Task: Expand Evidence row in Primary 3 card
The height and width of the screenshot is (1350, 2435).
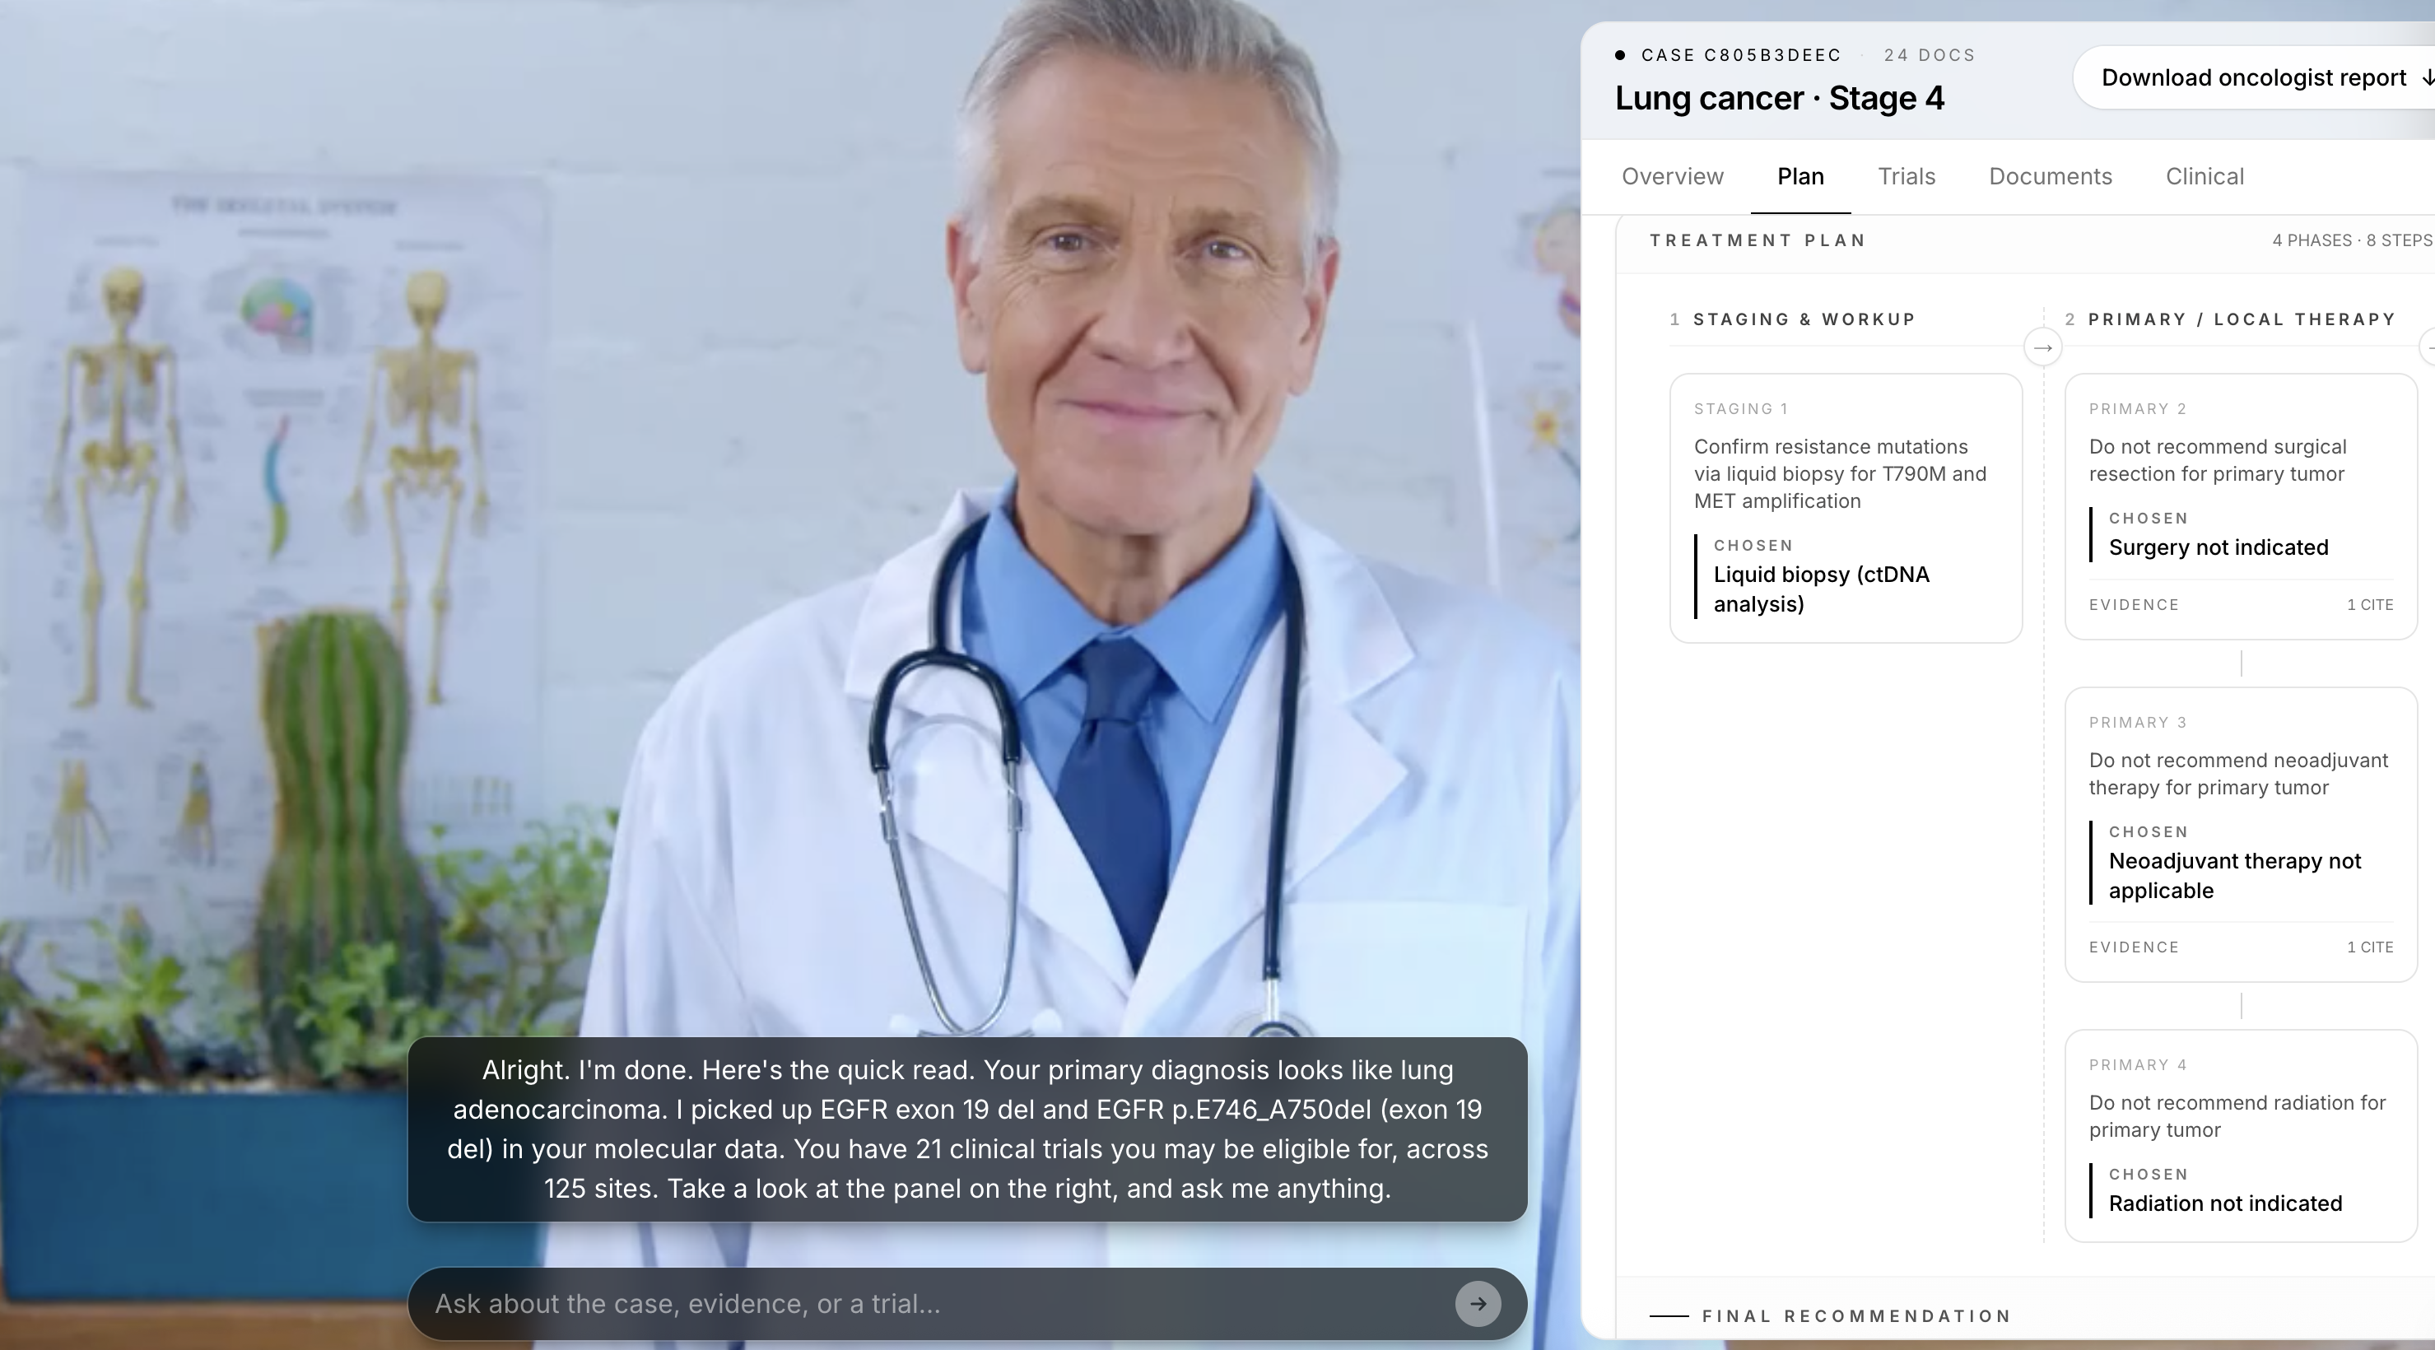Action: coord(2134,947)
